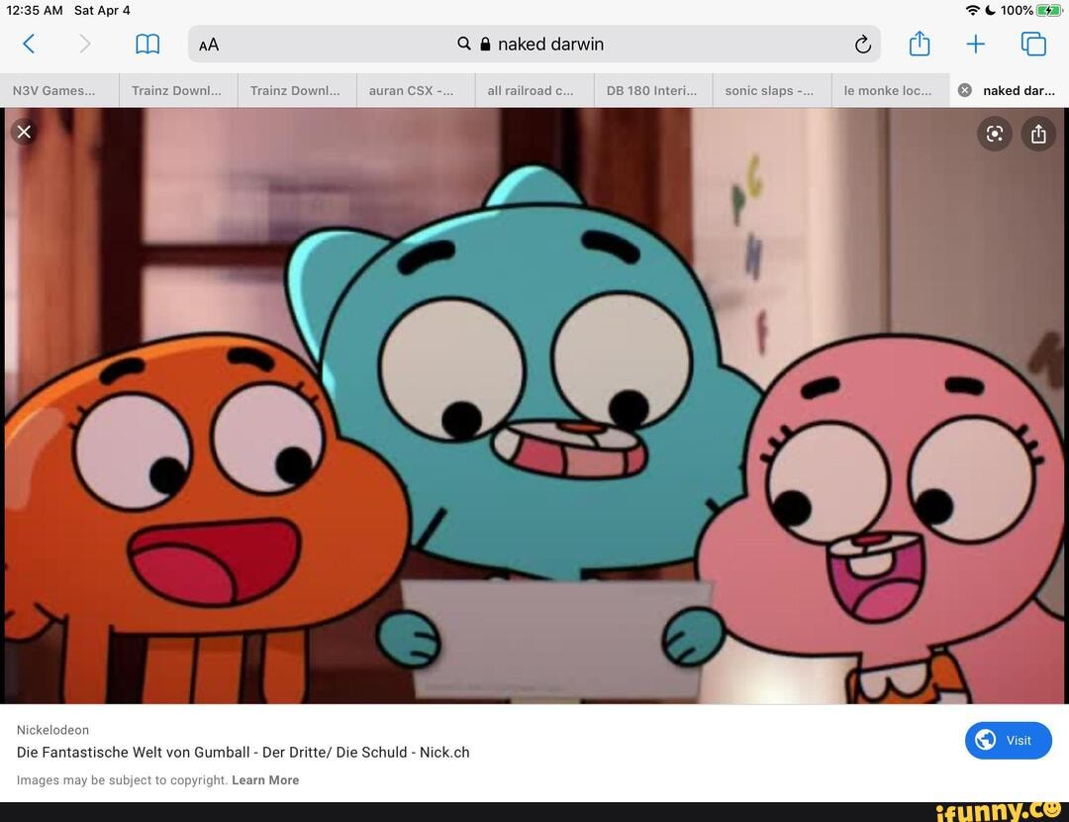This screenshot has height=822, width=1069.
Task: Reload the page with the refresh icon
Action: [862, 45]
